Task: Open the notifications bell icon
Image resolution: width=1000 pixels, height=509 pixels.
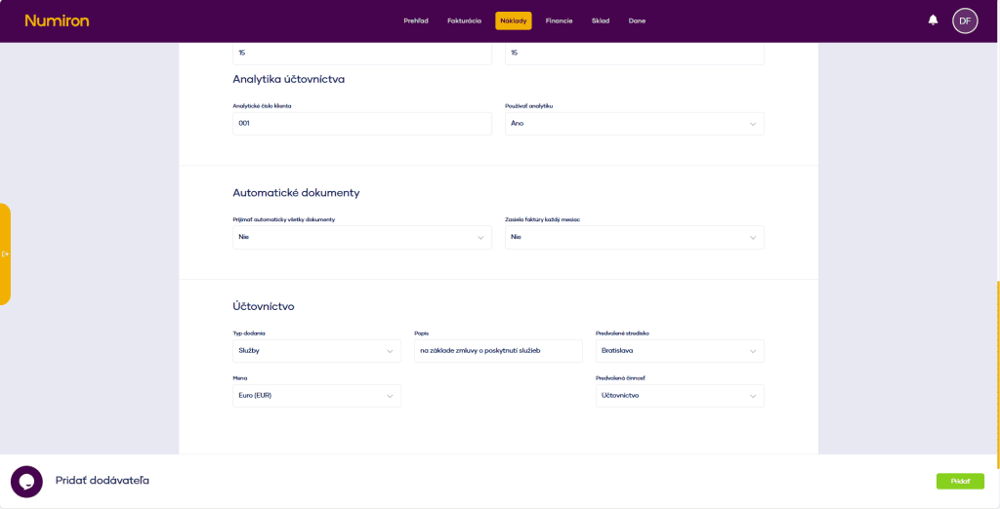Action: point(933,20)
